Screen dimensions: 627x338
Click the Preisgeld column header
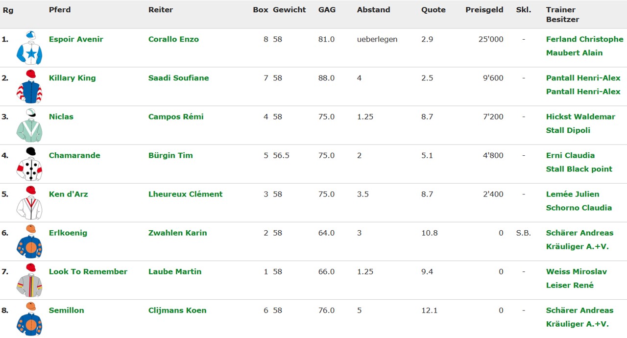[484, 10]
